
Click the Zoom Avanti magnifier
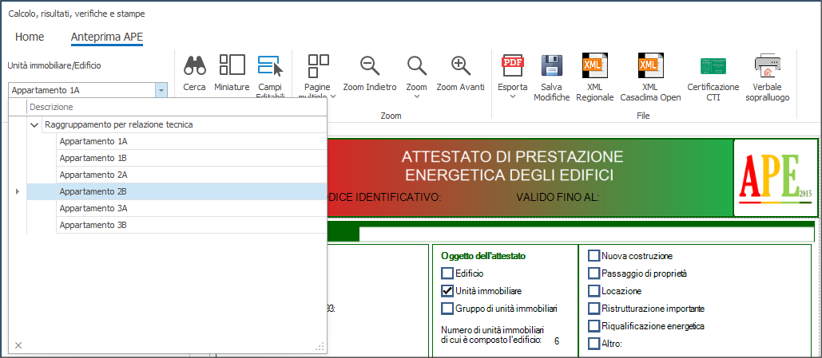[x=460, y=66]
